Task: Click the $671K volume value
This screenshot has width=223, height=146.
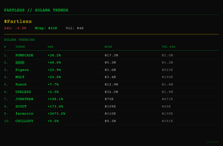Action: point(167,99)
